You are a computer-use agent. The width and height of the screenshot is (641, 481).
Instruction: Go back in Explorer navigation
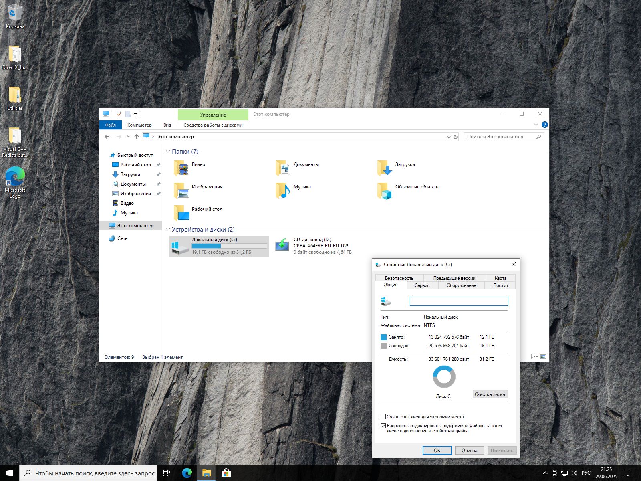click(107, 137)
